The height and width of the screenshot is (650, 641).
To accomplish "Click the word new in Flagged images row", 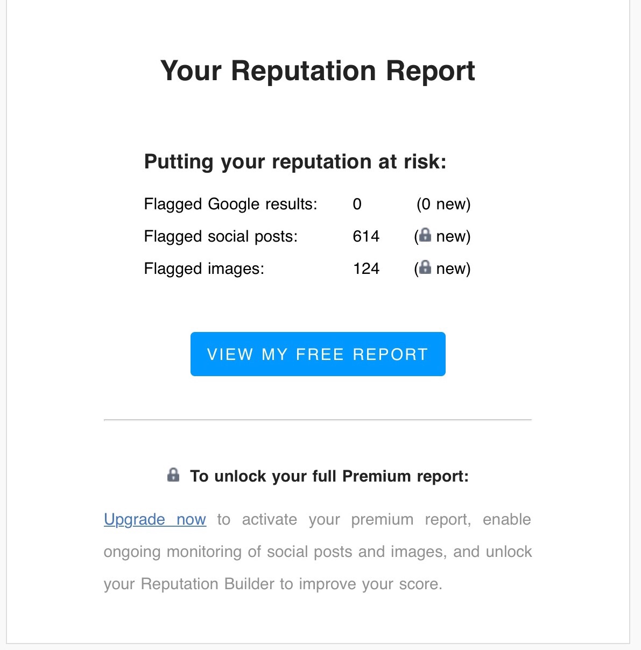I will tap(451, 269).
